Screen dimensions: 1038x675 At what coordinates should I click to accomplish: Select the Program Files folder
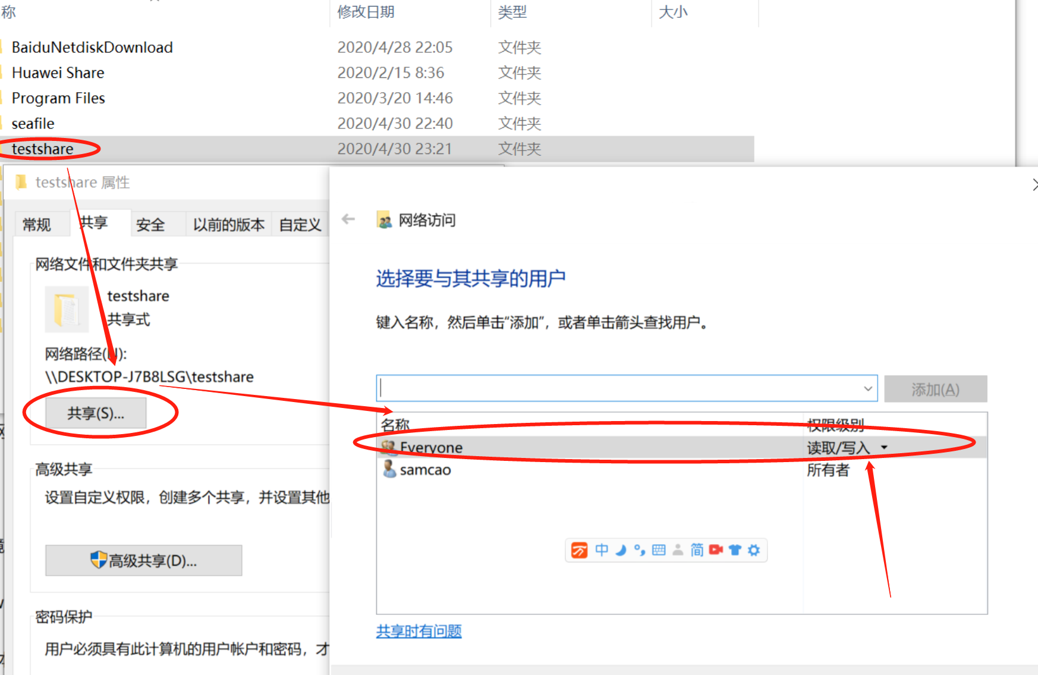(x=58, y=98)
